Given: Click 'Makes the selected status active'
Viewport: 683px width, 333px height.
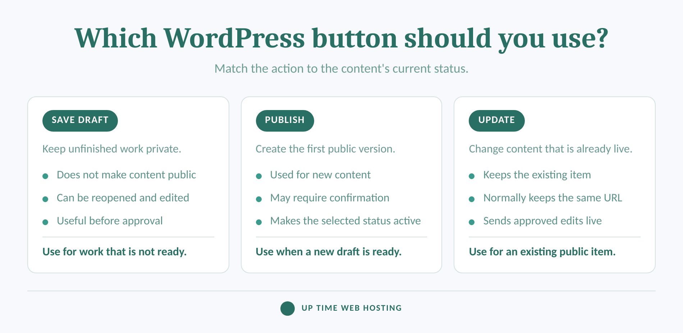Looking at the screenshot, I should (x=345, y=221).
